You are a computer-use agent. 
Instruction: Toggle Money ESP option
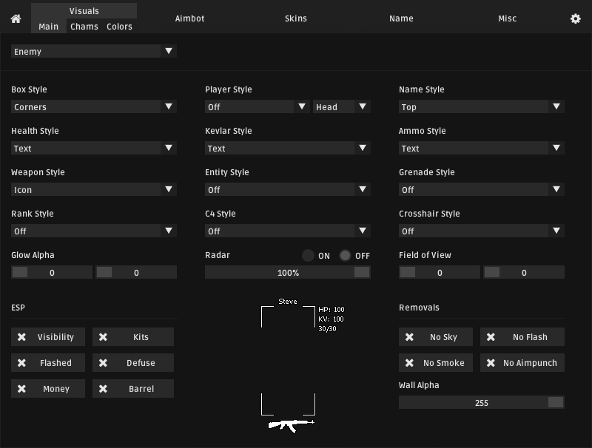[48, 388]
